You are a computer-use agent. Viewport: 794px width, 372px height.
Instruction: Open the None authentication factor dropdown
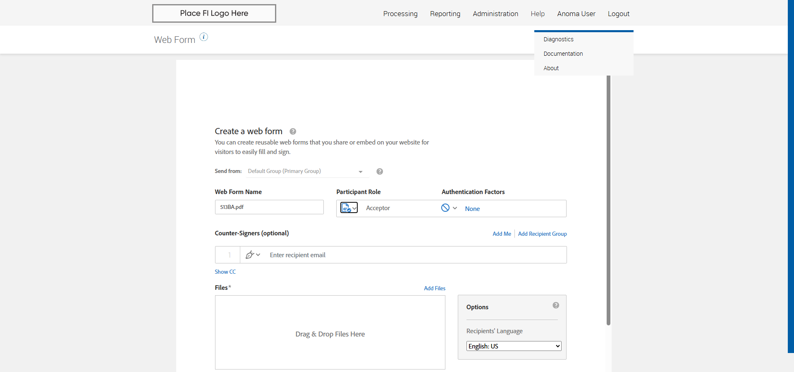472,209
